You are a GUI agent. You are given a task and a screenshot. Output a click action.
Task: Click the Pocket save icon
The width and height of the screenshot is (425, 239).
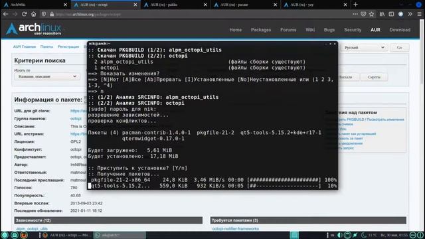[363, 14]
